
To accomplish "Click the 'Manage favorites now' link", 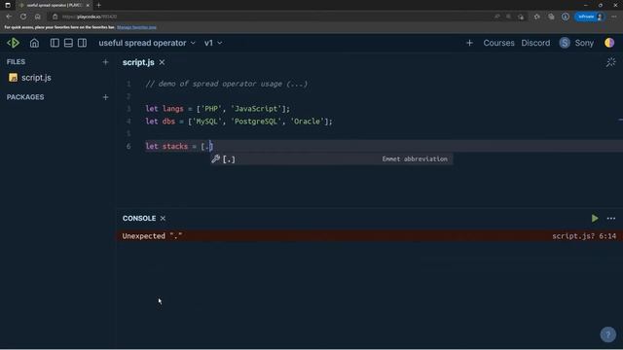I will (x=136, y=27).
